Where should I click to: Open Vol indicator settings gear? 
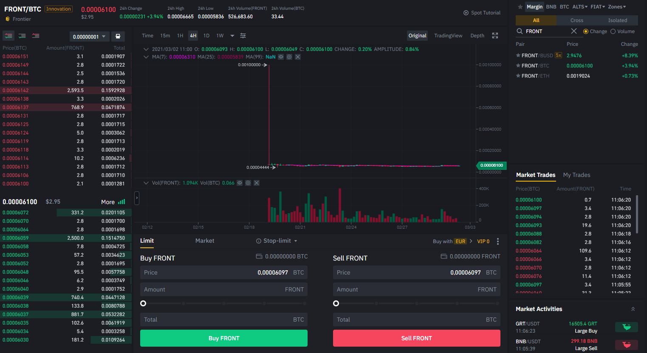coord(248,183)
